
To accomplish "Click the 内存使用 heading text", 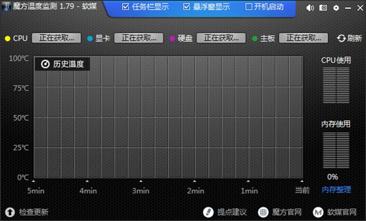I will pyautogui.click(x=336, y=124).
